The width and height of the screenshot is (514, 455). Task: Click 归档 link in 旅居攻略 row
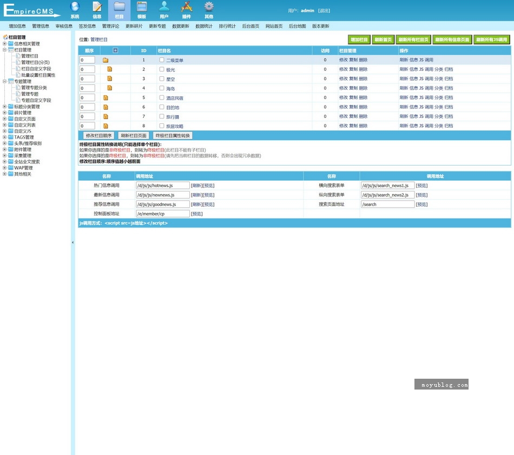(x=449, y=126)
